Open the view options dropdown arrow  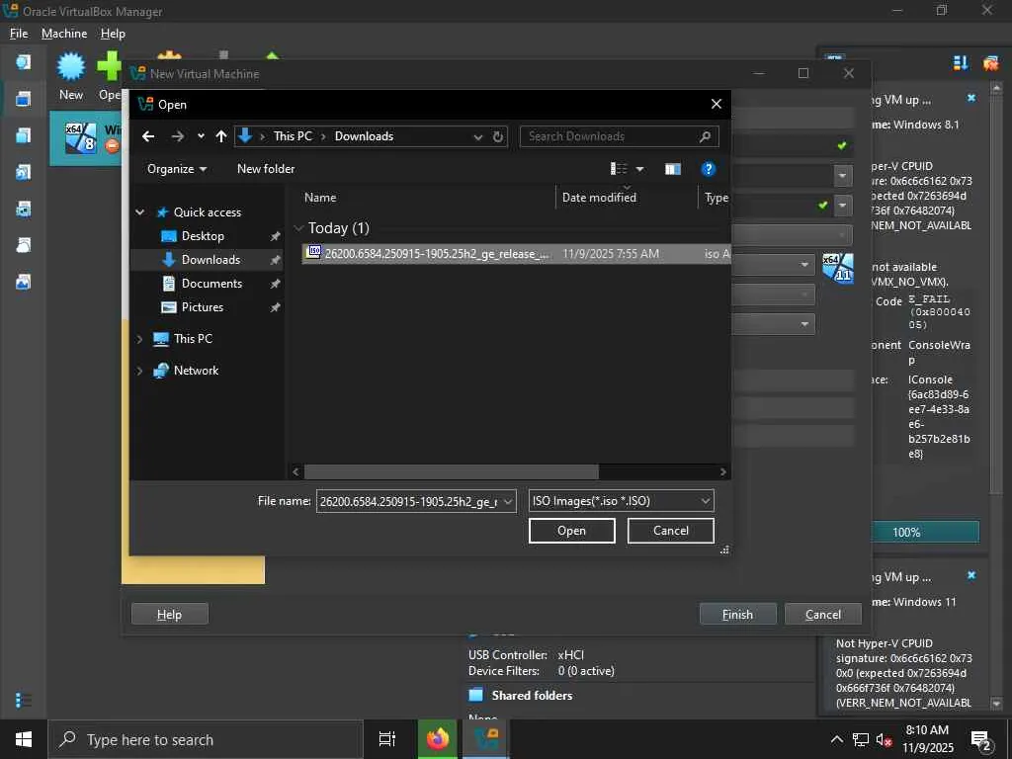(639, 169)
